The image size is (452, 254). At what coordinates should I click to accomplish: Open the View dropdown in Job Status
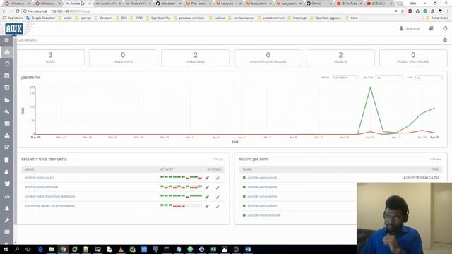click(429, 78)
